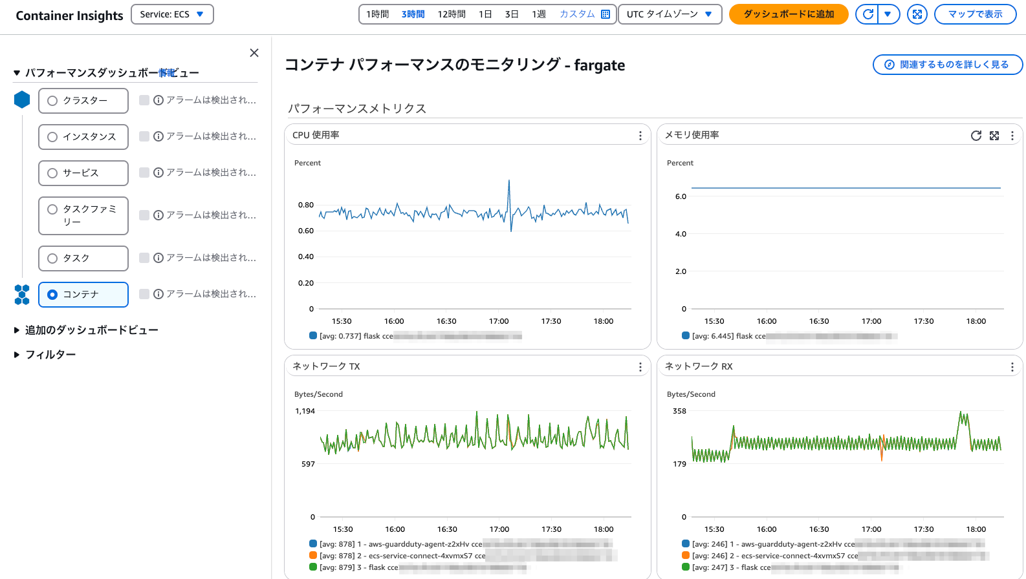Open ネットワーク TX widget options menu
This screenshot has height=579, width=1026.
coord(640,367)
